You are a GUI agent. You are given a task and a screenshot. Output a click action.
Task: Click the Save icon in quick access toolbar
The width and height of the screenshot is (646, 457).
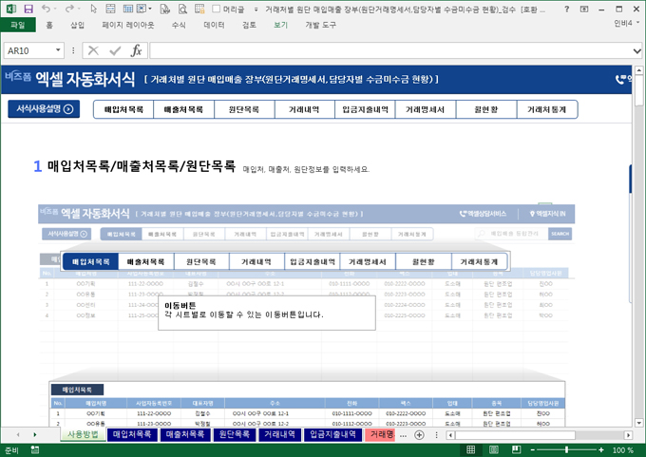point(29,9)
